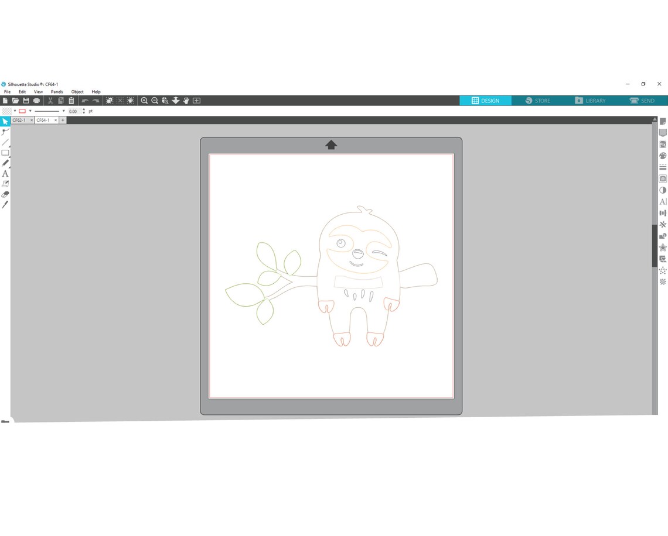
Task: Close the CF64-1 document tab
Action: pos(56,121)
